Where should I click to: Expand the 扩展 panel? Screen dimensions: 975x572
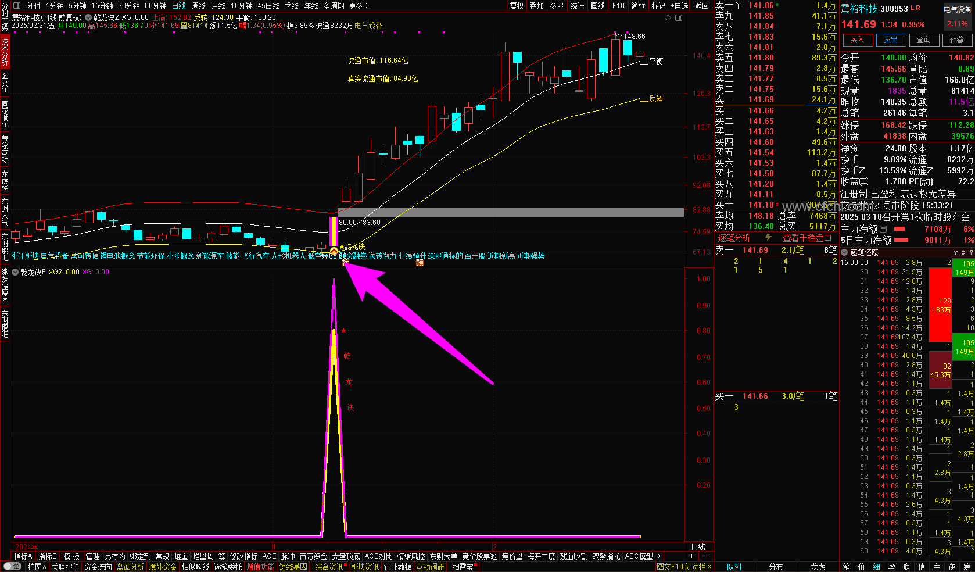click(37, 567)
